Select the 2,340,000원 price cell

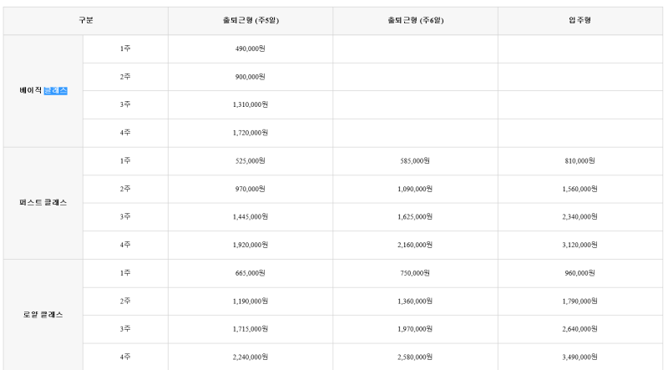pos(579,216)
